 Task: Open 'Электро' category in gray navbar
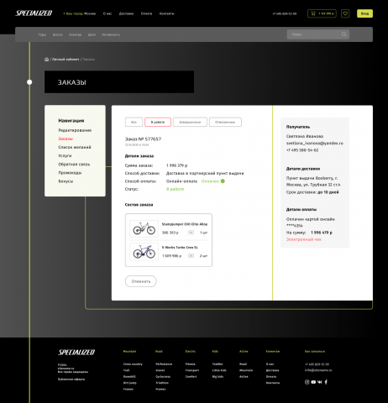(76, 34)
